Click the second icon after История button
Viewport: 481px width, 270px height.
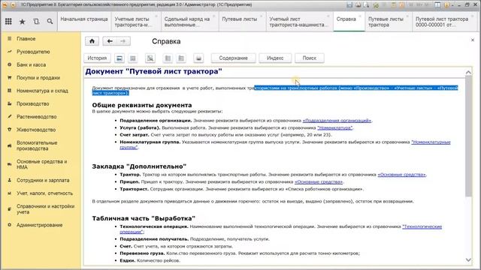[x=133, y=58]
